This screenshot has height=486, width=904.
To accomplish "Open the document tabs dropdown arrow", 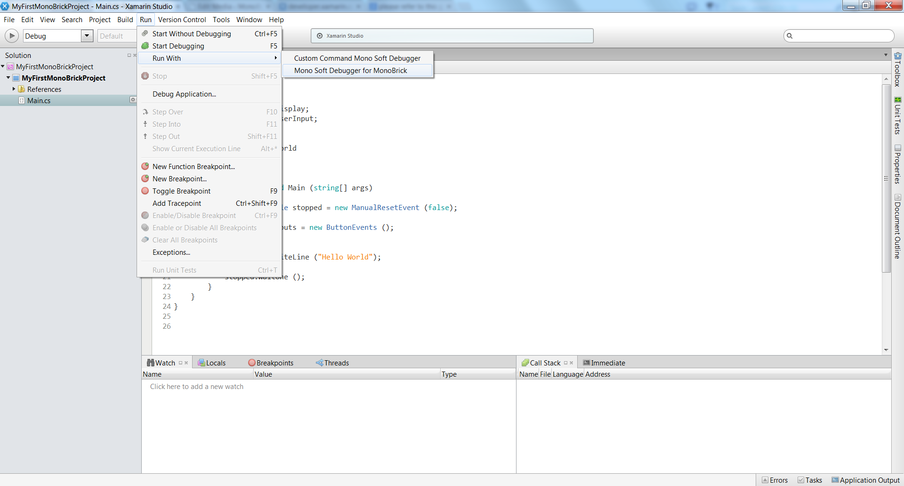I will (x=886, y=55).
